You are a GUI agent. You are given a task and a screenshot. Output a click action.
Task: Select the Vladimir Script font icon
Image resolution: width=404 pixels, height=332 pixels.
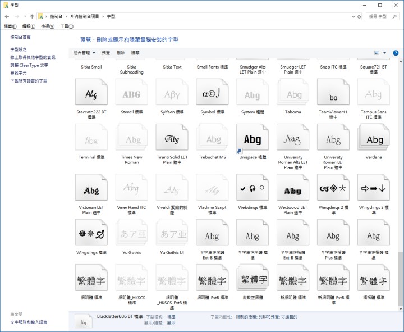pos(212,188)
